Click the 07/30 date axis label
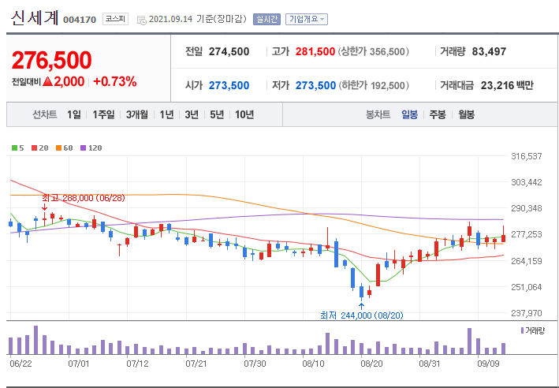The height and width of the screenshot is (388, 559). [255, 364]
